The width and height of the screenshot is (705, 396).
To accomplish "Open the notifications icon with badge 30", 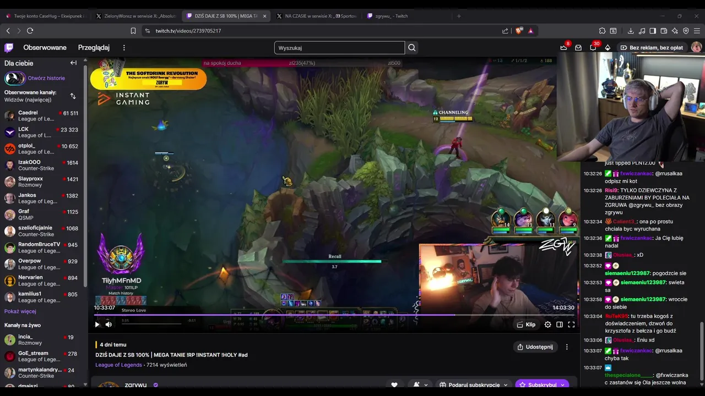I will pos(593,48).
